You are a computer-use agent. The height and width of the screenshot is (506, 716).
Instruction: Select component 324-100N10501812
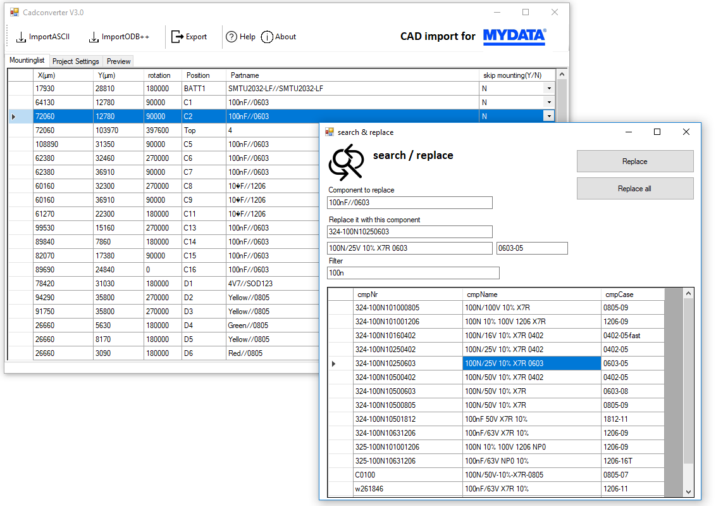pos(408,419)
